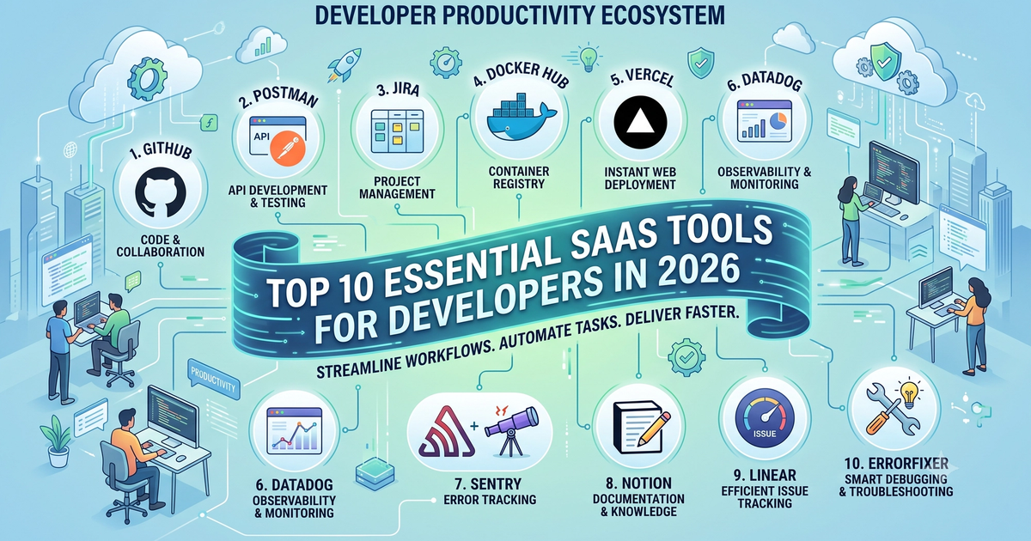This screenshot has width=1031, height=541.
Task: Select the 'Container Registry' caption
Action: pos(517,177)
